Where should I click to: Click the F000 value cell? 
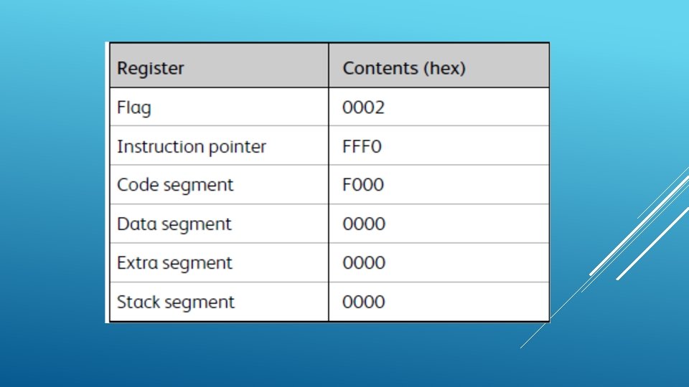pos(439,185)
